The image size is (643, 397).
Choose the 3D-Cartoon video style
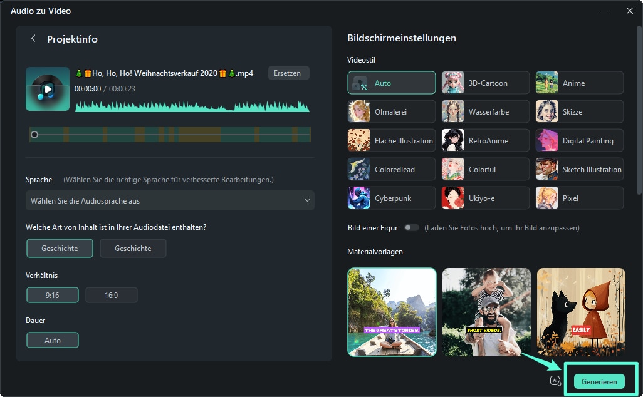click(x=486, y=83)
